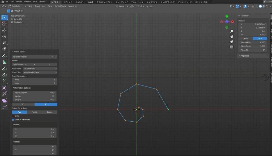The image size is (272, 156).
Task: Switch spiral to 2D mode
Action: 23,104
